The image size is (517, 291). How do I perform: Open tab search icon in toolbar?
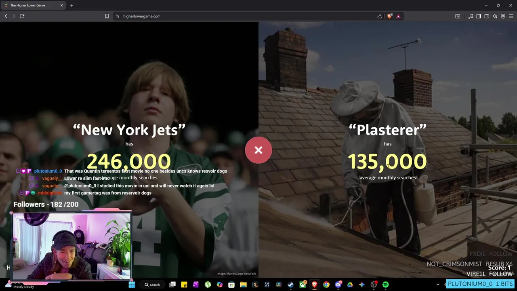click(458, 16)
